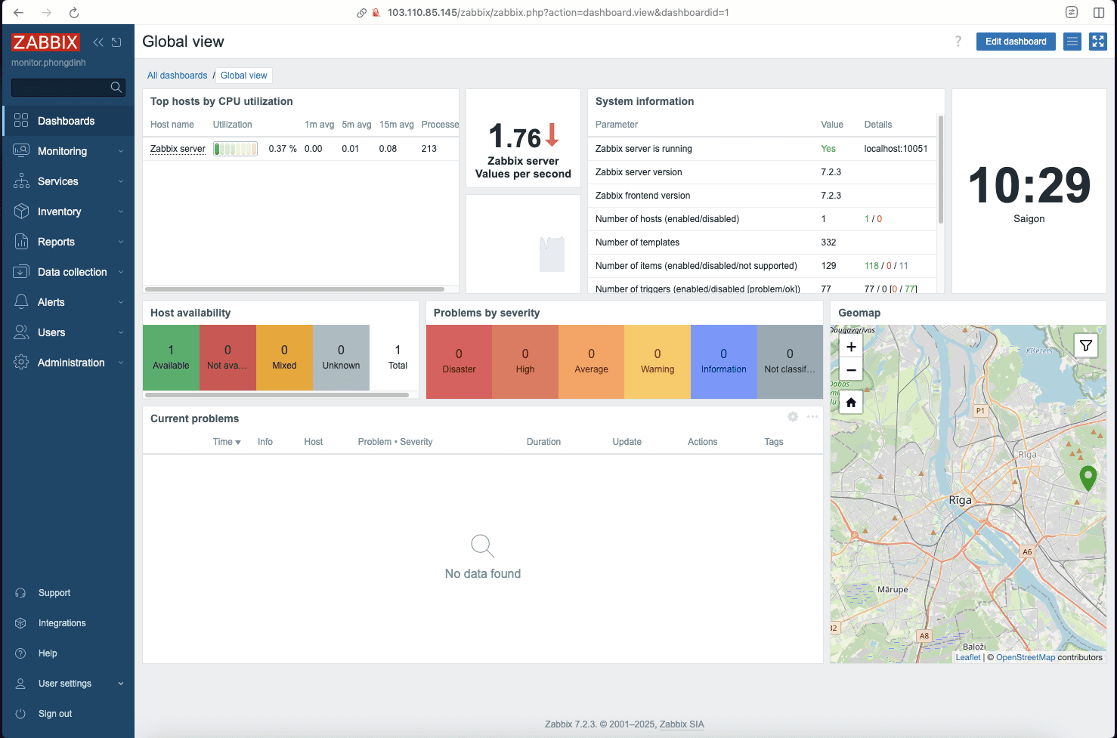The image size is (1117, 738).
Task: Expand the Administration menu chevron
Action: point(121,363)
